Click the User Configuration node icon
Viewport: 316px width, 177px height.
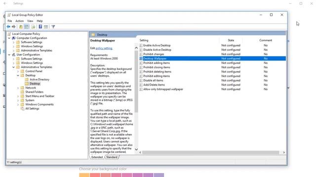14,55
